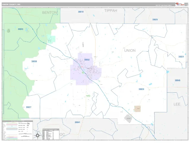Select ZIP code label 38633
This screenshot has width=190, height=143.
tap(20, 29)
